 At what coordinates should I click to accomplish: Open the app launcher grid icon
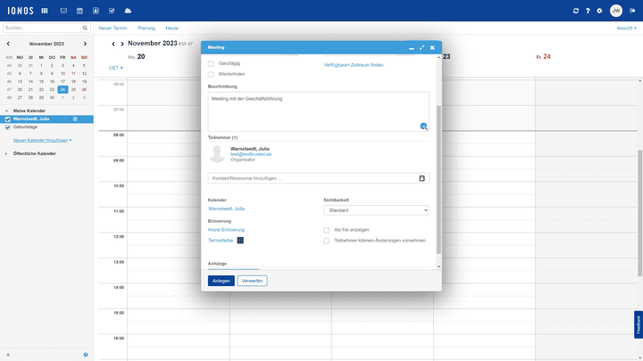tap(45, 11)
